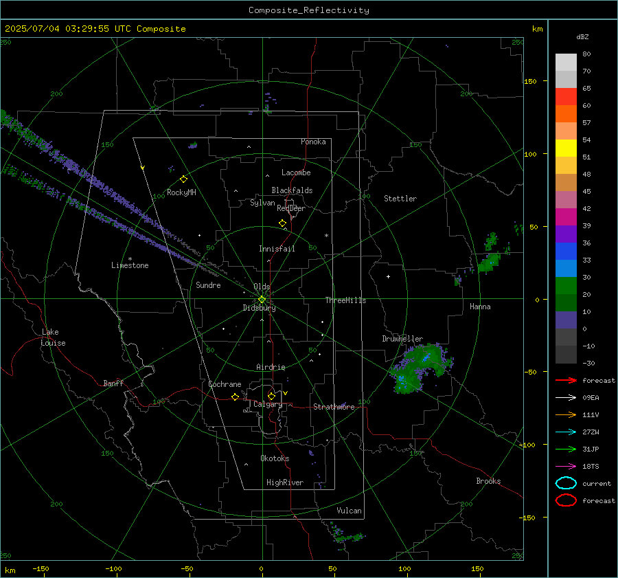The image size is (618, 578).
Task: Click the Stettler label
Action: click(400, 199)
